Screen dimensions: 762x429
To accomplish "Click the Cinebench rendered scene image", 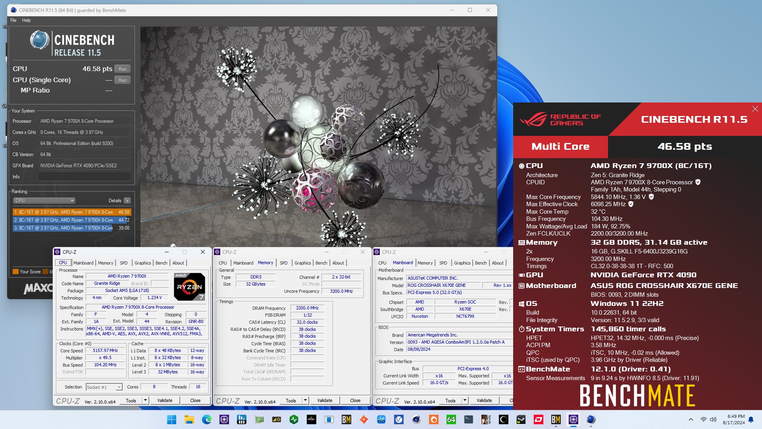I will [318, 136].
